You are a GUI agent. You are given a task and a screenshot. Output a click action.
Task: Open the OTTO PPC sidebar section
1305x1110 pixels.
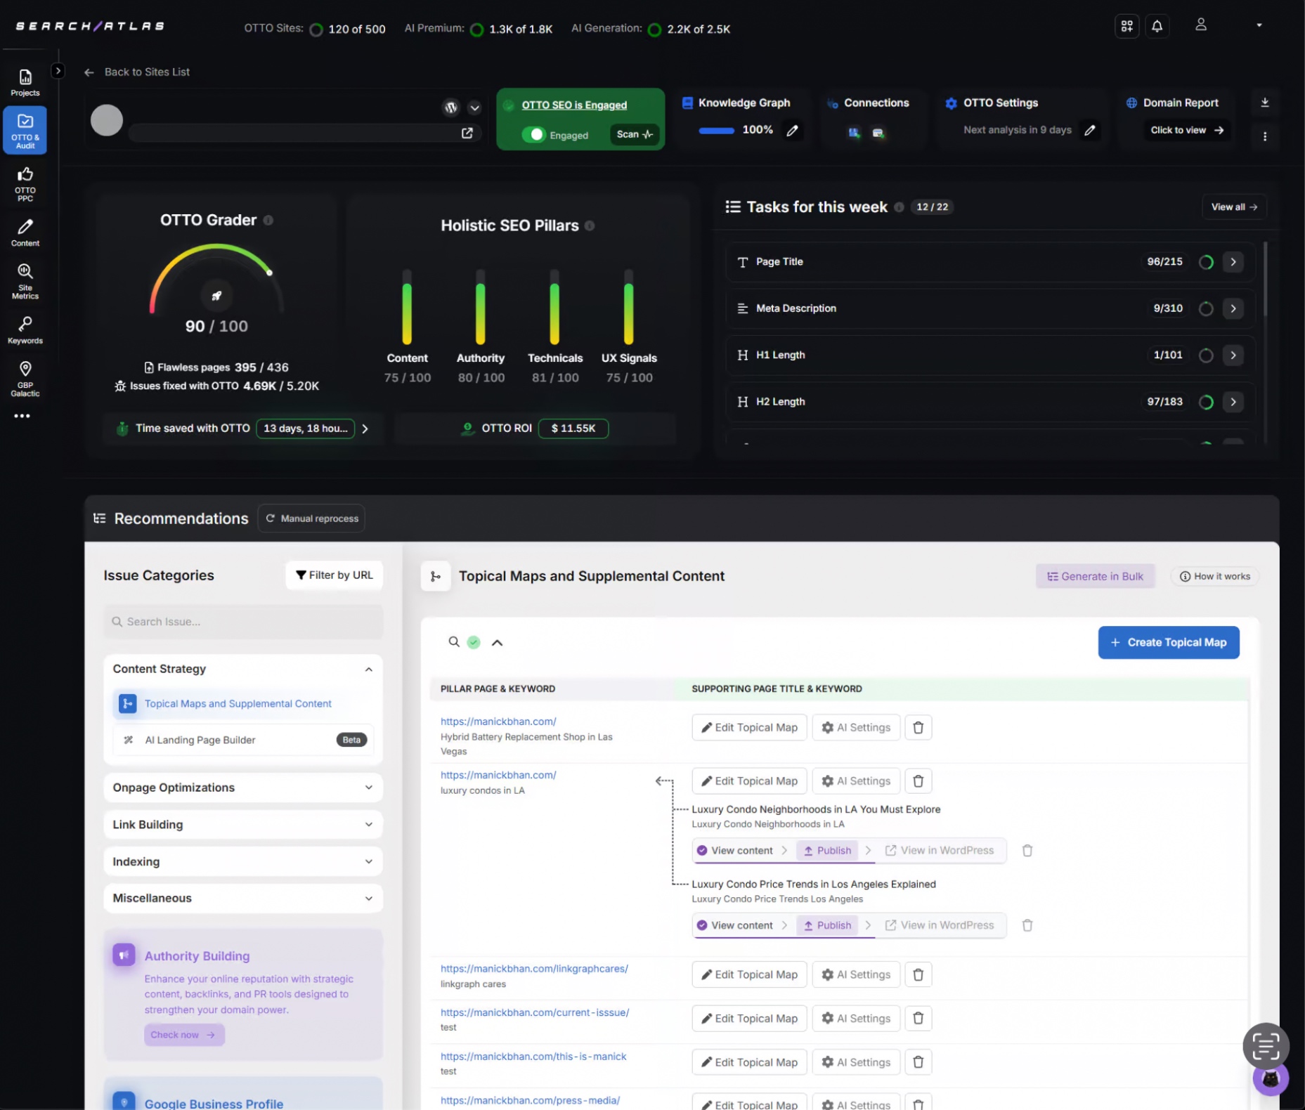[x=25, y=184]
